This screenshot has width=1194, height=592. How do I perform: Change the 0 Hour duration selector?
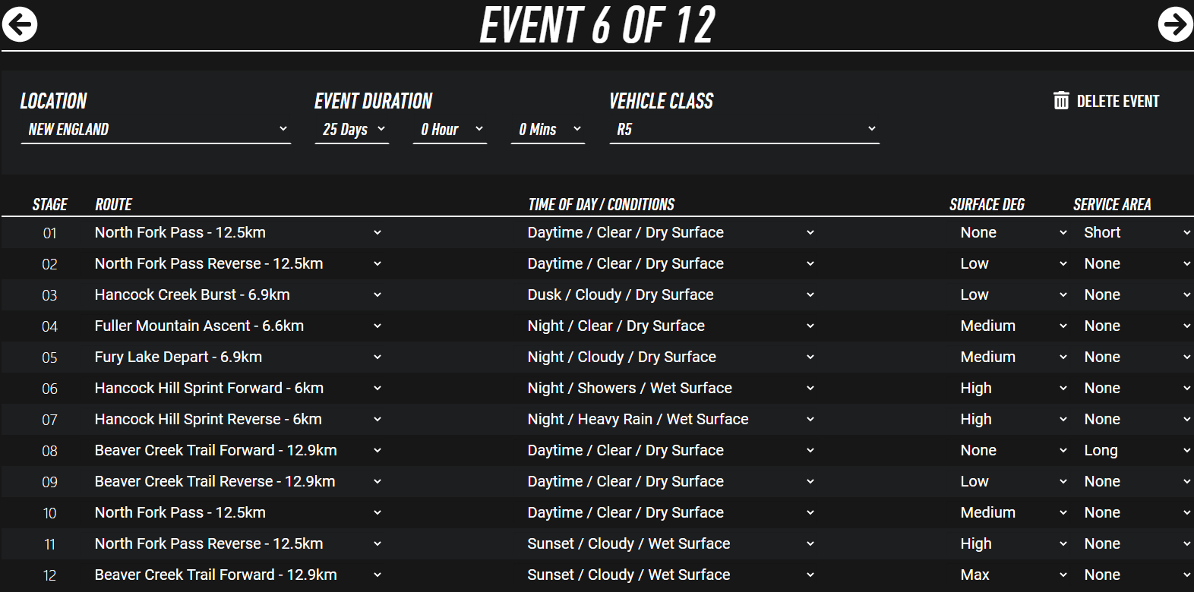[x=450, y=130]
